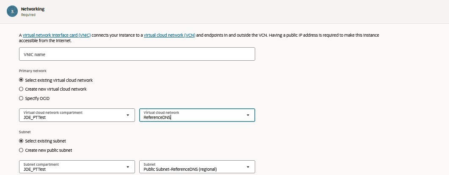
Task: Pick the Specify OCID radio option
Action: click(x=22, y=98)
